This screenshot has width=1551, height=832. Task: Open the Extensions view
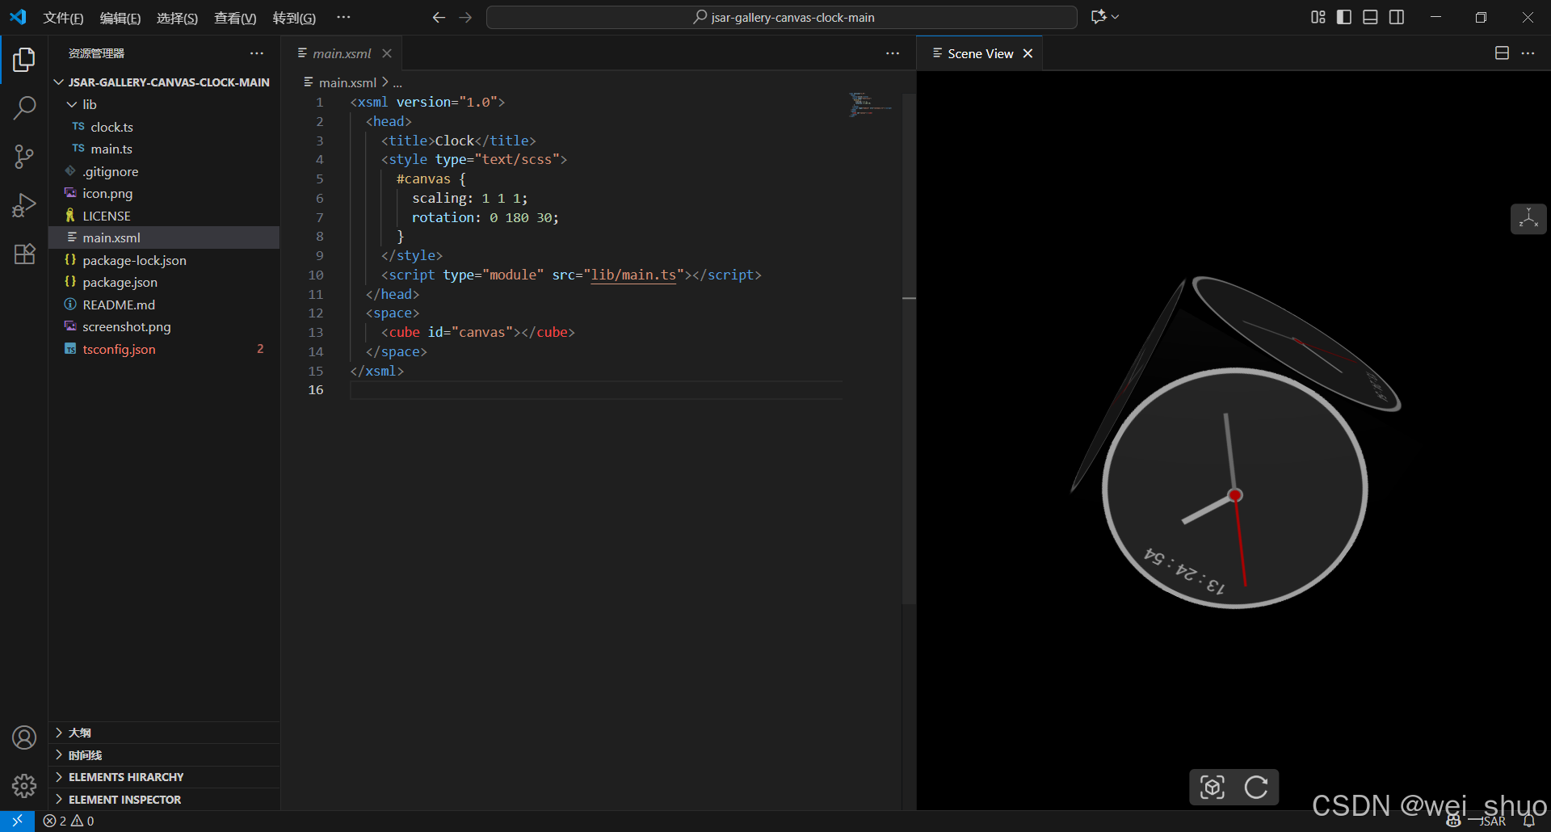tap(24, 254)
